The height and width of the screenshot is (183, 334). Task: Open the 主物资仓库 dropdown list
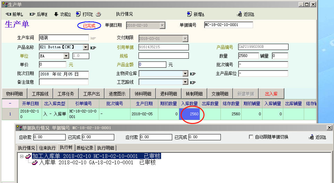185,74
